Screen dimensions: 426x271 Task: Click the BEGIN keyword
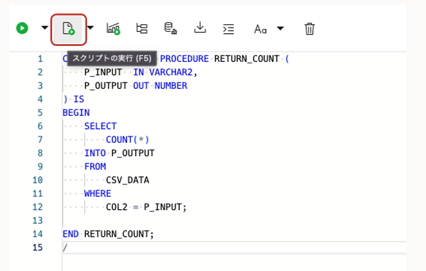click(x=76, y=113)
